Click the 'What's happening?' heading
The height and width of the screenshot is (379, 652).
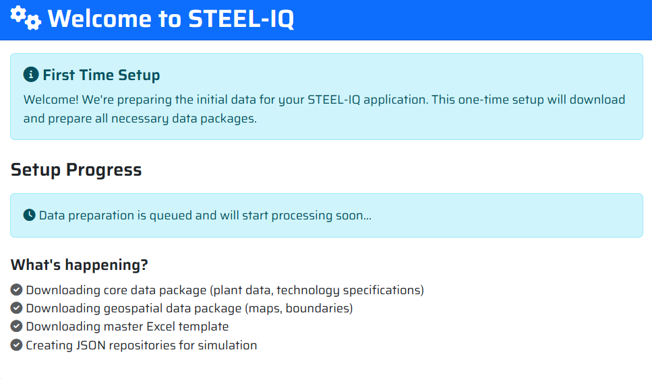80,265
